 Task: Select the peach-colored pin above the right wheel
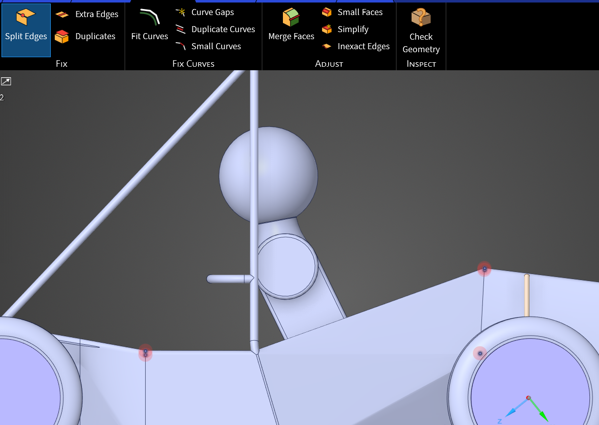(527, 295)
